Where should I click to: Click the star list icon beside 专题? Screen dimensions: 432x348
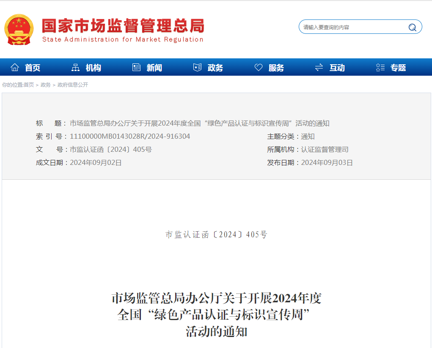(380, 68)
